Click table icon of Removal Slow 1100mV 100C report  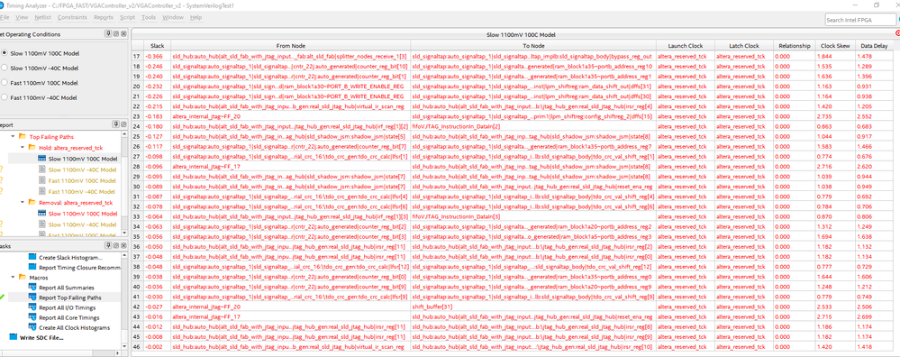coord(42,214)
